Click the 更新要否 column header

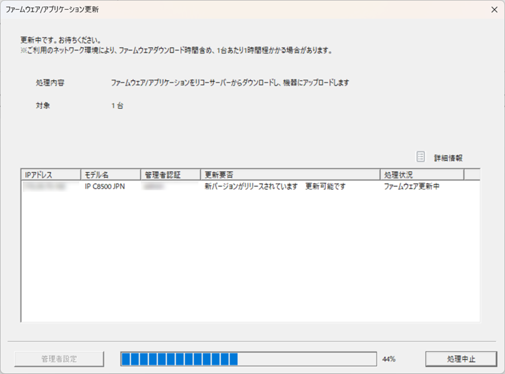pyautogui.click(x=290, y=174)
